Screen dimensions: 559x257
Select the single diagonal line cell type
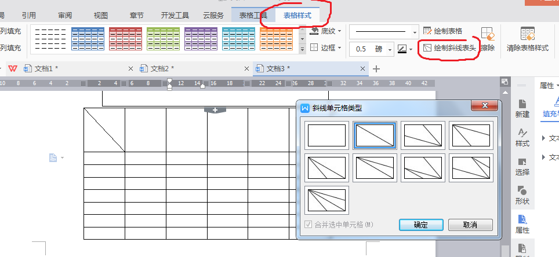375,135
